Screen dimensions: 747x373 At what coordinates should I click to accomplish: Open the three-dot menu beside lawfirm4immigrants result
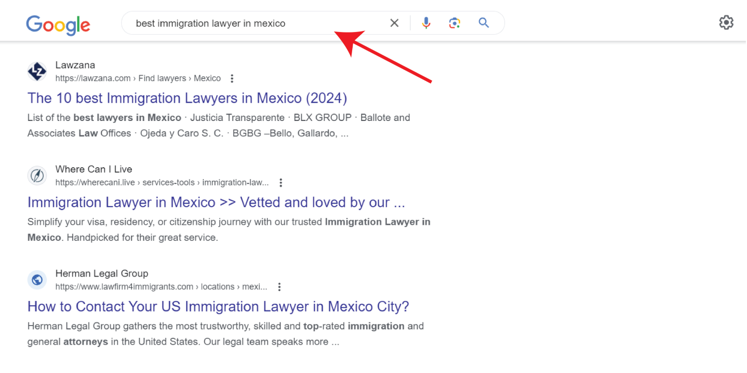click(x=279, y=287)
